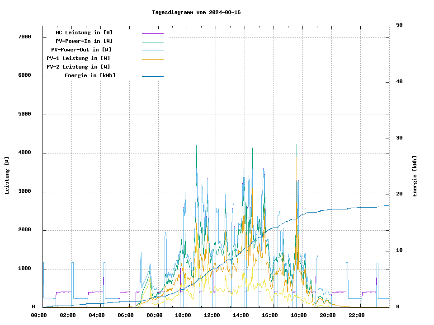Click the 50 tick on the energy axis

click(x=399, y=25)
